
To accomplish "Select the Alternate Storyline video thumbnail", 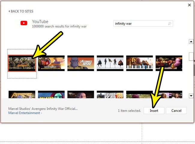I will (x=51, y=63).
